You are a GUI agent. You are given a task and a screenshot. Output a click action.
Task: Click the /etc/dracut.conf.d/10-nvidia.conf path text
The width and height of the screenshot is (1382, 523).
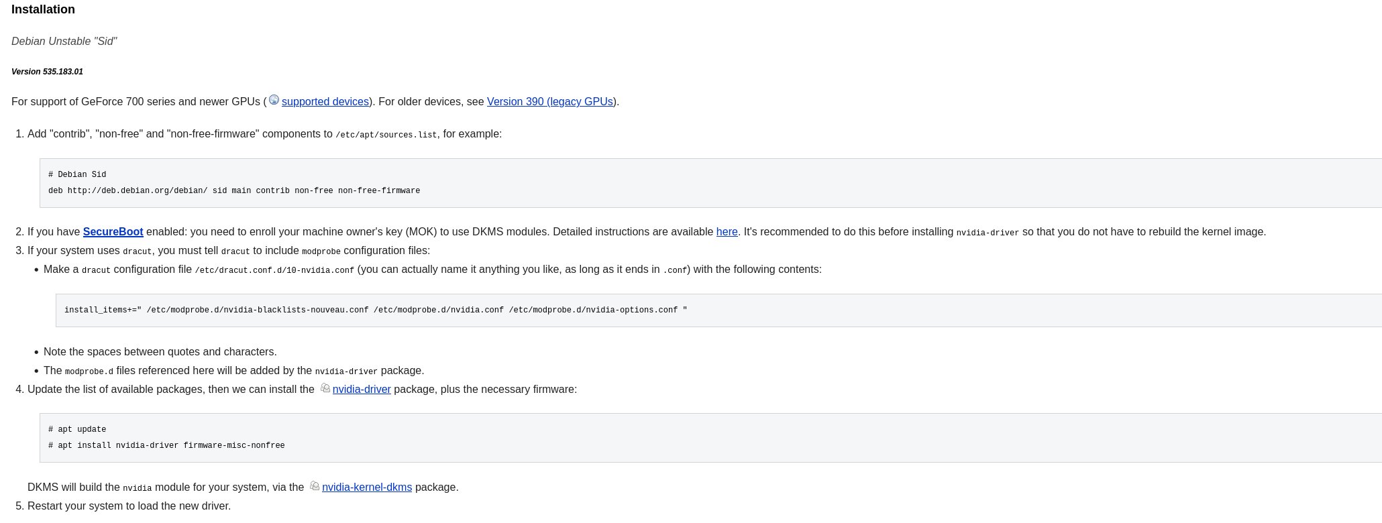pos(274,270)
